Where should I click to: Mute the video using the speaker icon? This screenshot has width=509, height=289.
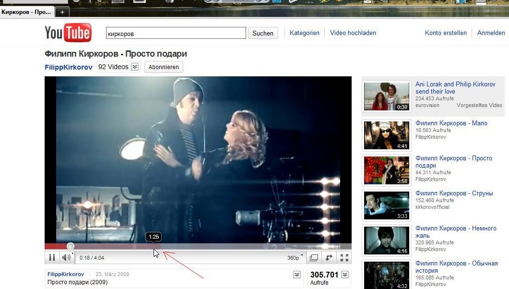(x=67, y=257)
